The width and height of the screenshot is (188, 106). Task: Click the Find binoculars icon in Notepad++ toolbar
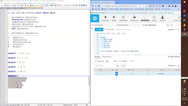[x=31, y=5]
